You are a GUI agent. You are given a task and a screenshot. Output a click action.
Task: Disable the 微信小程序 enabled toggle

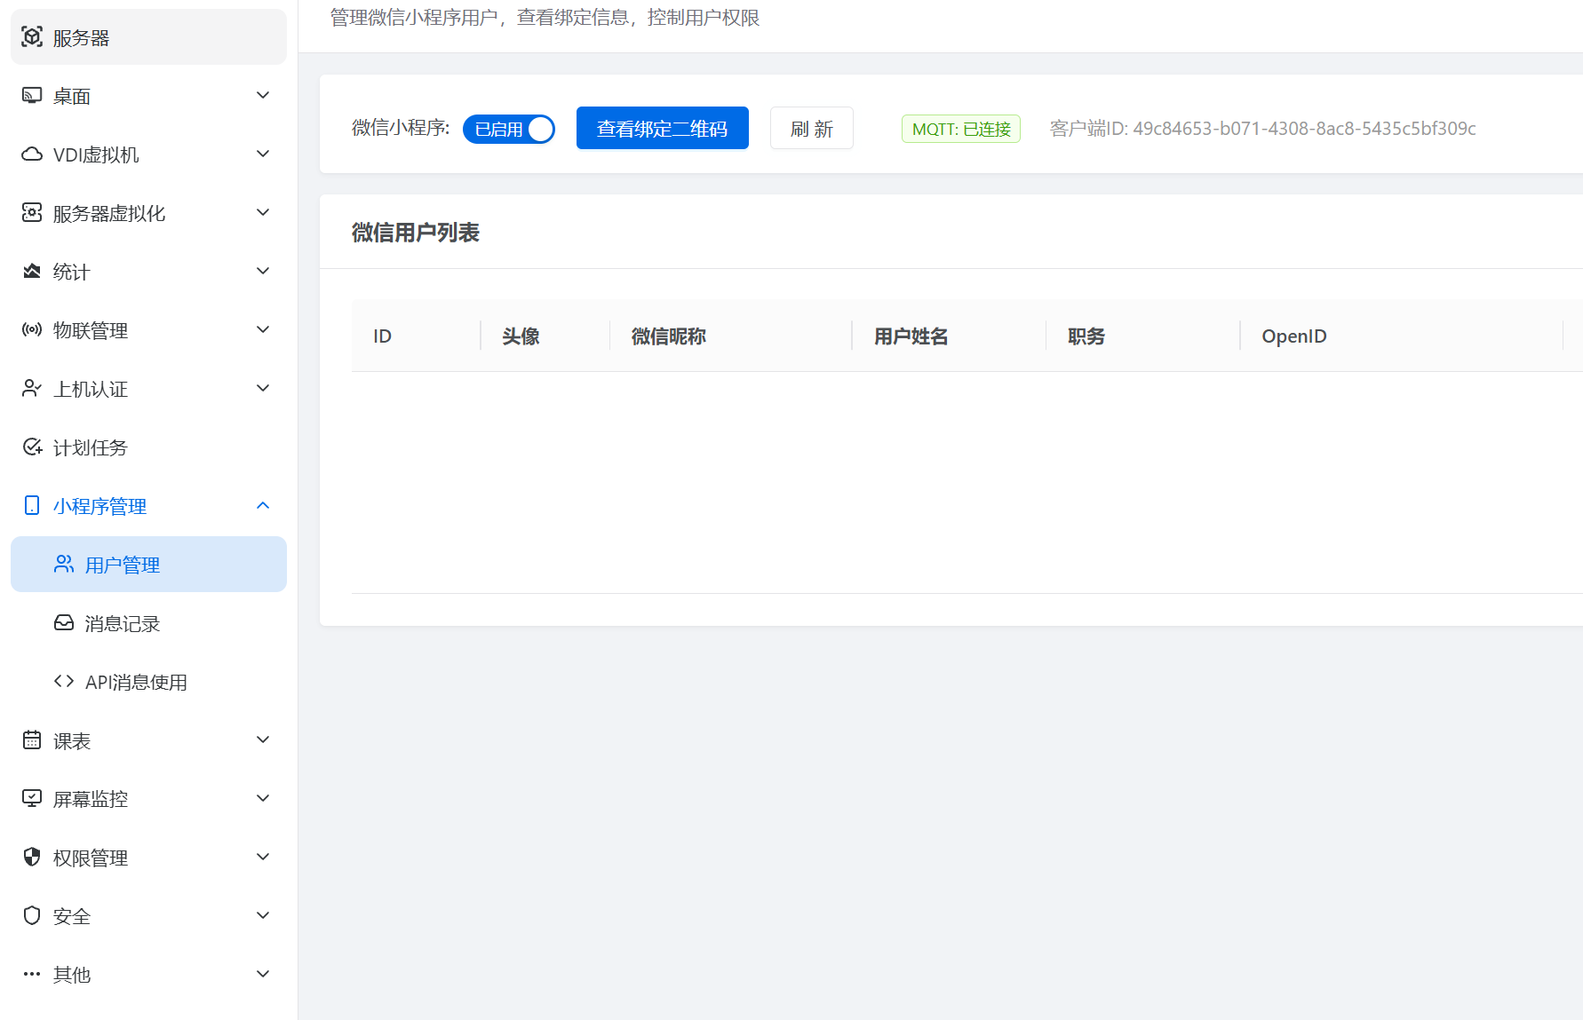click(x=508, y=128)
